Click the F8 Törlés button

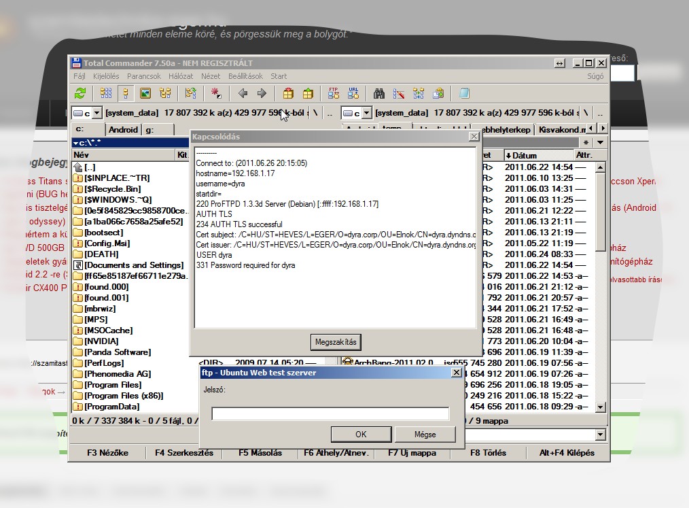(x=488, y=453)
